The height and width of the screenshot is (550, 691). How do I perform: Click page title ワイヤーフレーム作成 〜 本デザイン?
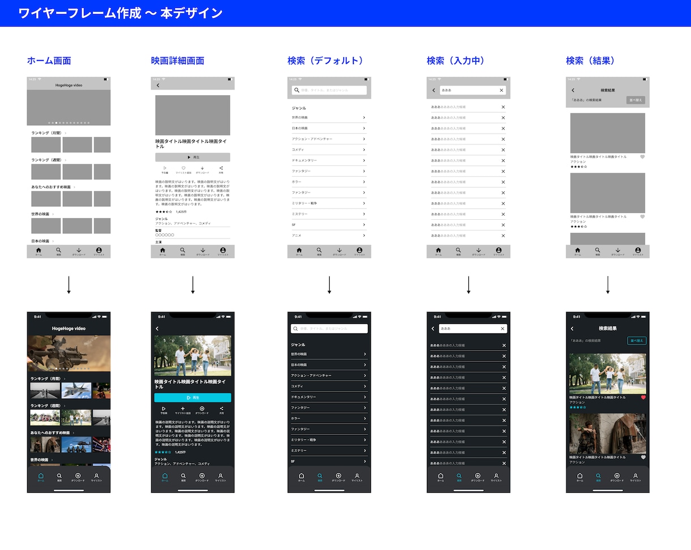tap(120, 13)
